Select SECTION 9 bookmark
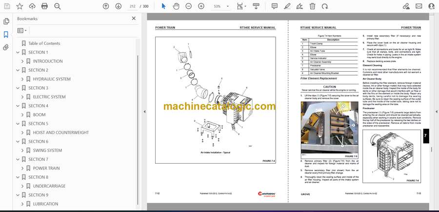The width and height of the screenshot is (439, 212). pyautogui.click(x=39, y=195)
